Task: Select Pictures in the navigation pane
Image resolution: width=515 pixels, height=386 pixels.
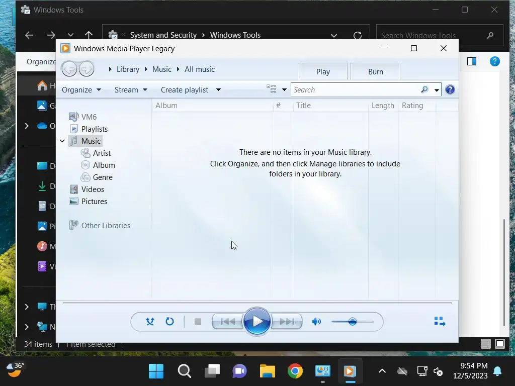Action: tap(88, 201)
